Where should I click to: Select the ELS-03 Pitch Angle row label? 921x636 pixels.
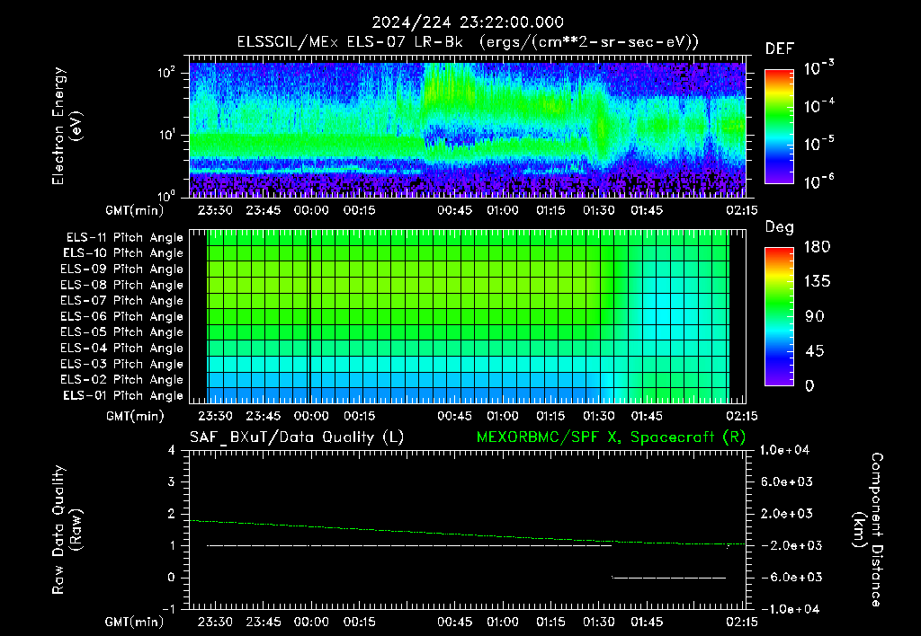pyautogui.click(x=122, y=364)
